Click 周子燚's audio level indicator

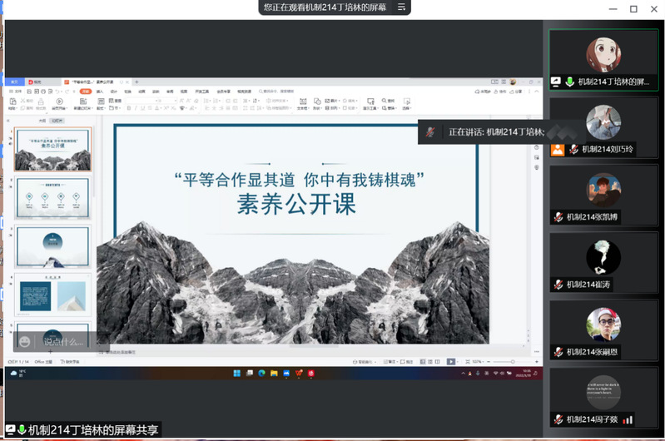[x=628, y=419]
